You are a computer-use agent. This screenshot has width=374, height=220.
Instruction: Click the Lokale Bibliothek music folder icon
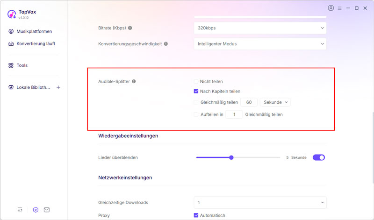click(11, 87)
